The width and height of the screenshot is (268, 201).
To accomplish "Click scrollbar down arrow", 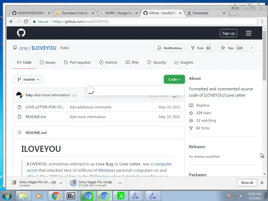I will (264, 174).
